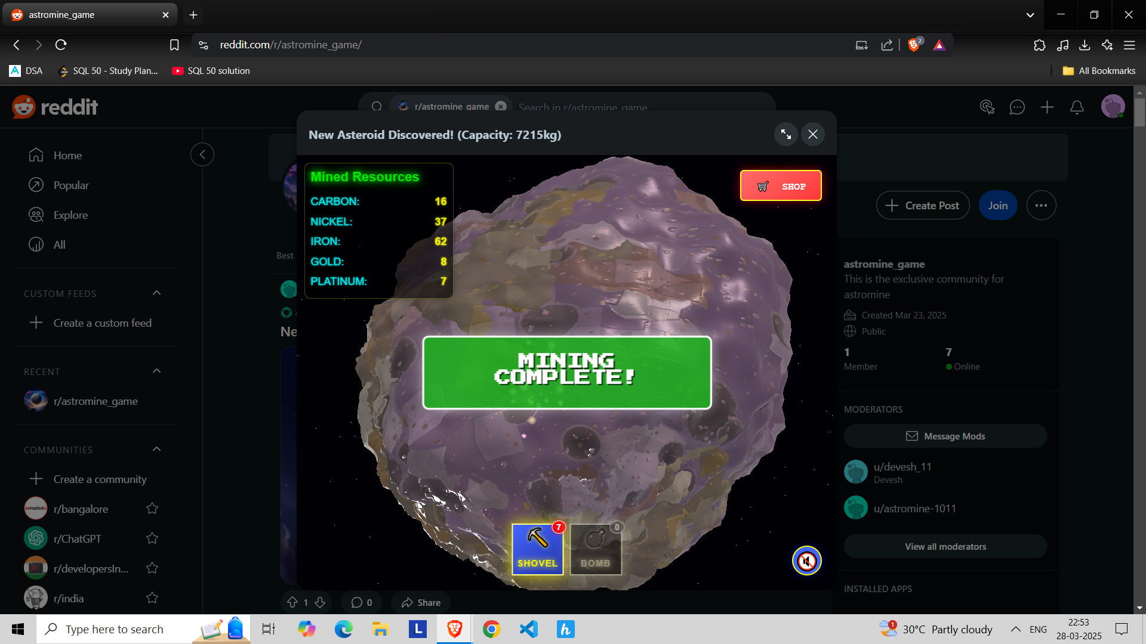This screenshot has width=1146, height=644.
Task: Open the community overflow options menu
Action: 1041,205
